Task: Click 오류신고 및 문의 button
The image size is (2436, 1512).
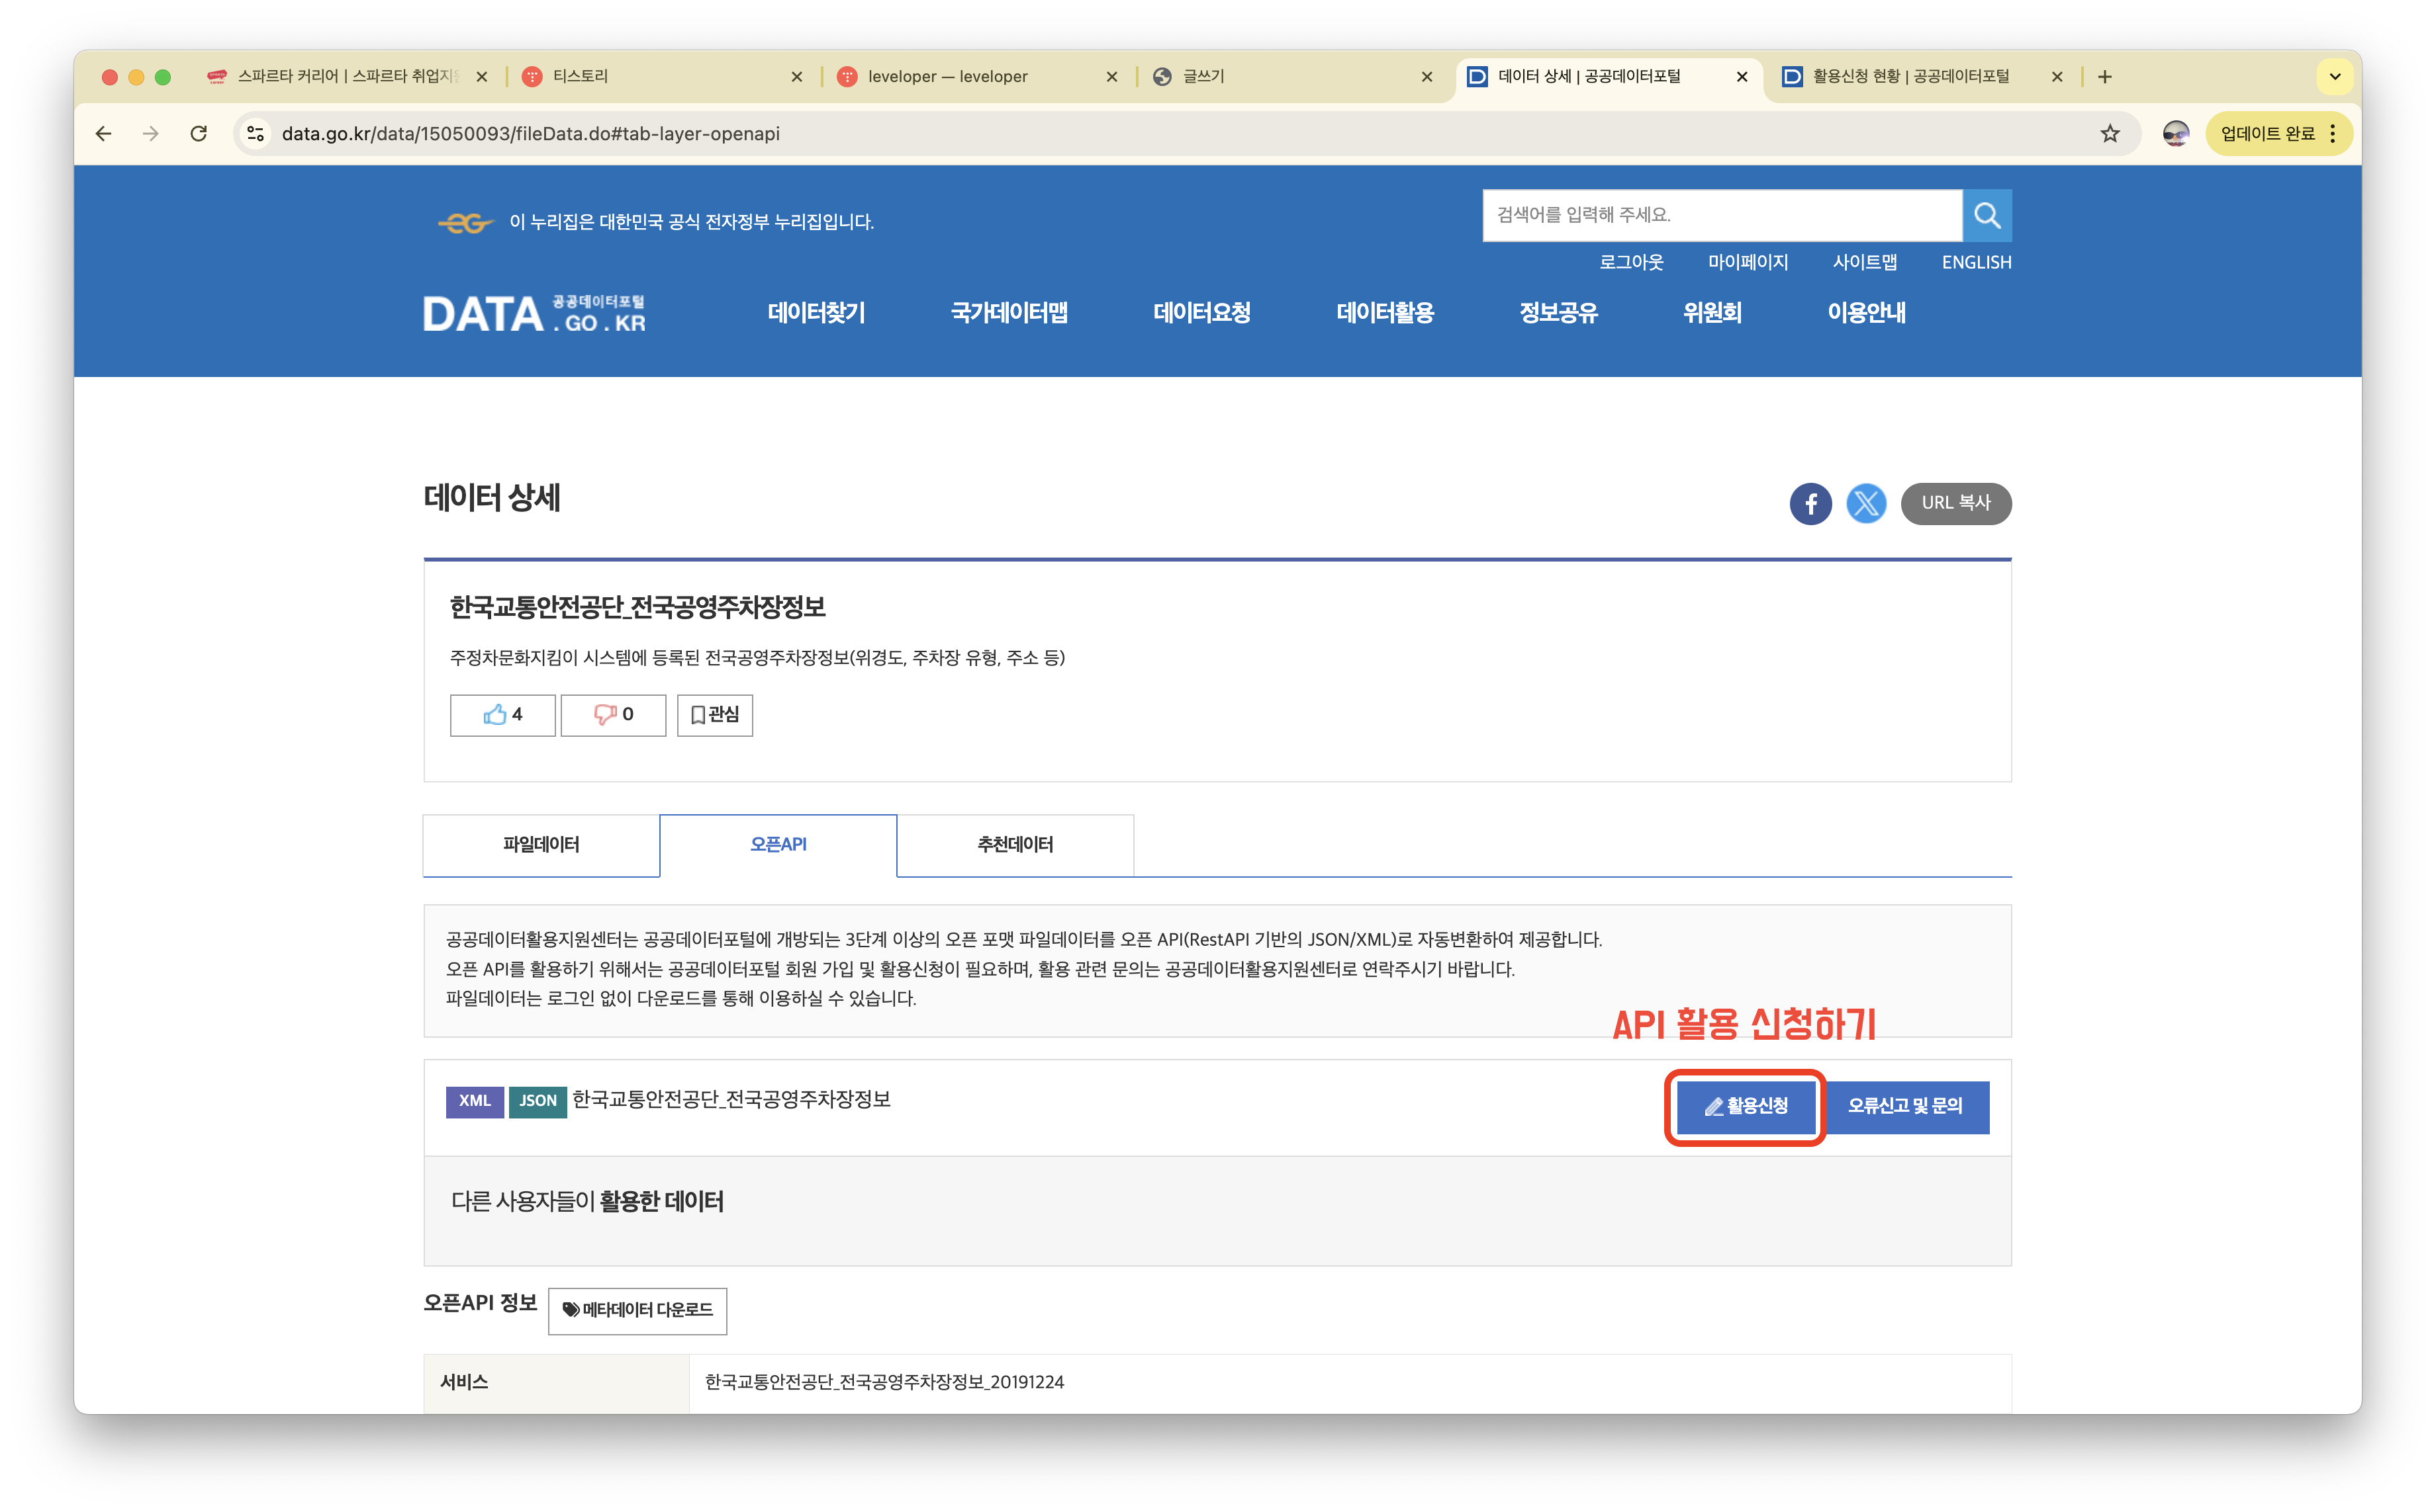Action: 1904,1106
